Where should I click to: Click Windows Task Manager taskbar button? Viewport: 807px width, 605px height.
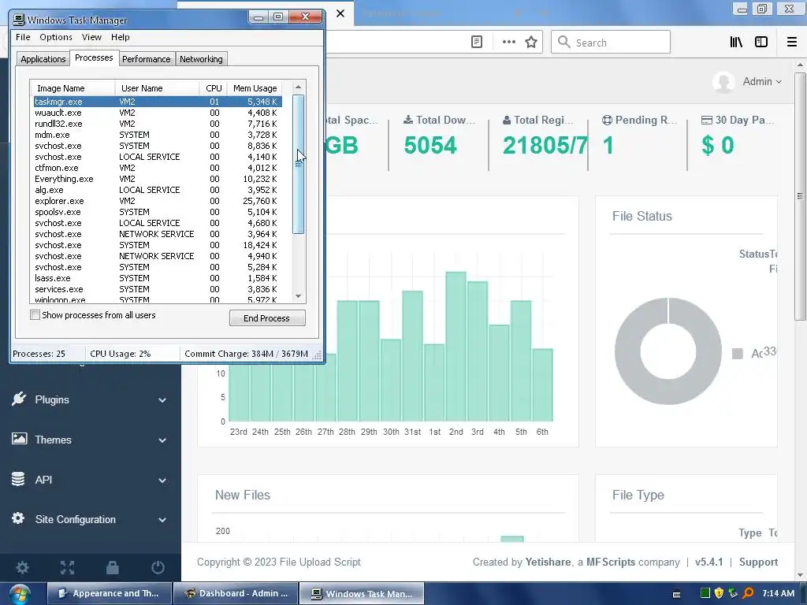tap(362, 593)
